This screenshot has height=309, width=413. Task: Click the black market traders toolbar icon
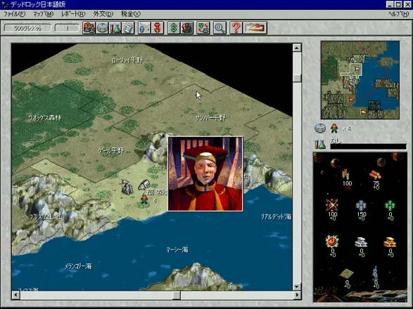click(x=187, y=28)
